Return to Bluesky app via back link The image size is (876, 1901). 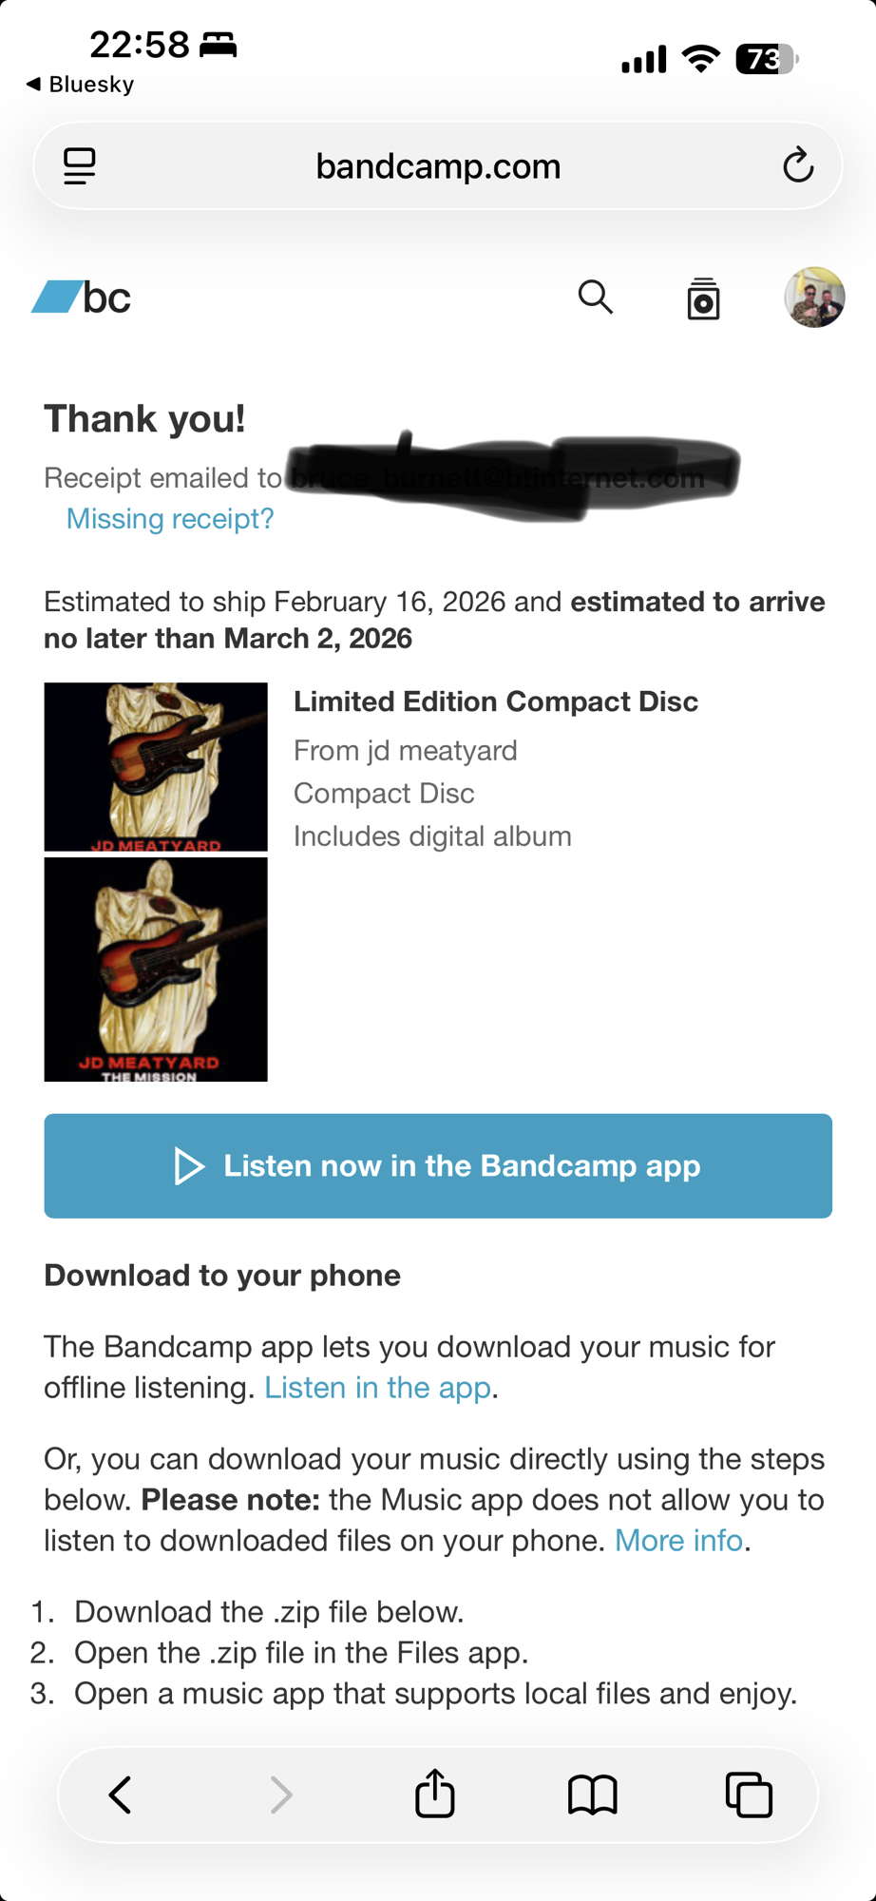point(81,85)
